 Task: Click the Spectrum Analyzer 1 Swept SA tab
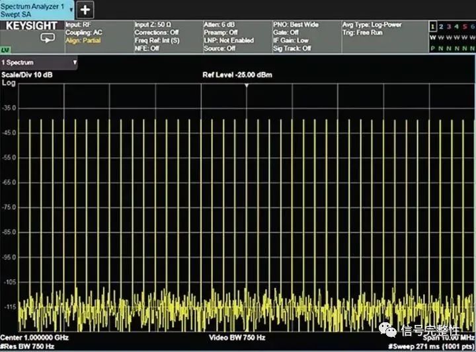click(33, 9)
